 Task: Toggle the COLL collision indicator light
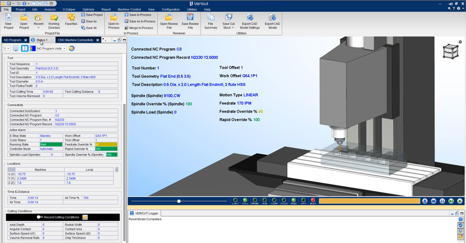[x=245, y=200]
